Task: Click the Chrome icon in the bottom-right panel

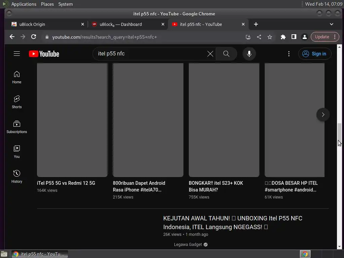Action: 305,254
